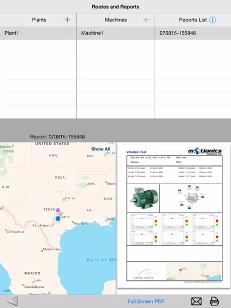Open report 070815-155846 in list

193,33
